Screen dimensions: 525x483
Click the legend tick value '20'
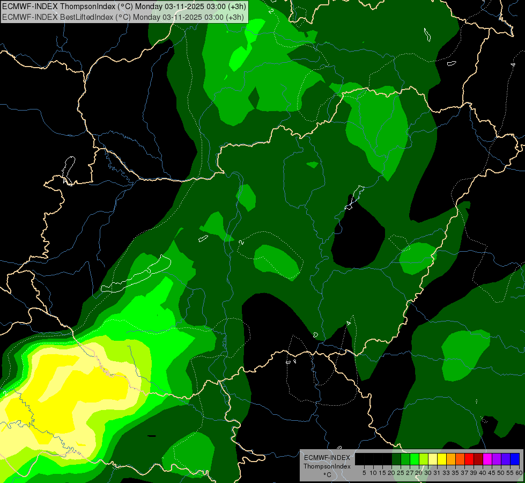(391, 473)
